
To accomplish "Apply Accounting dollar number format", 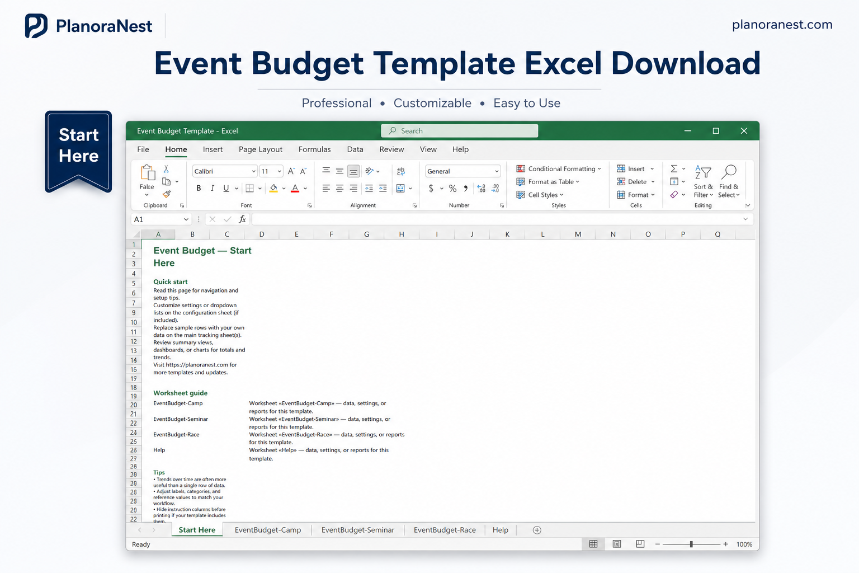I will pyautogui.click(x=431, y=189).
